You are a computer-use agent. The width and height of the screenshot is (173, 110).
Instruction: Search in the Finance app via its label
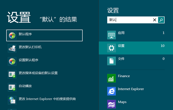[x=124, y=76]
